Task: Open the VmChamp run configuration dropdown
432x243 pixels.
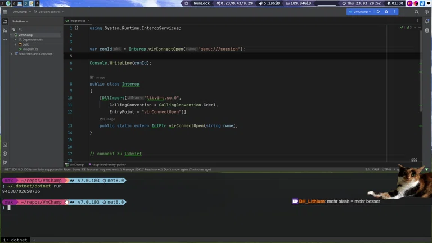Action: (360, 12)
